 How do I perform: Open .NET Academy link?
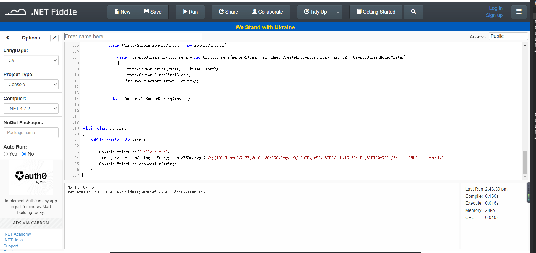pos(17,234)
